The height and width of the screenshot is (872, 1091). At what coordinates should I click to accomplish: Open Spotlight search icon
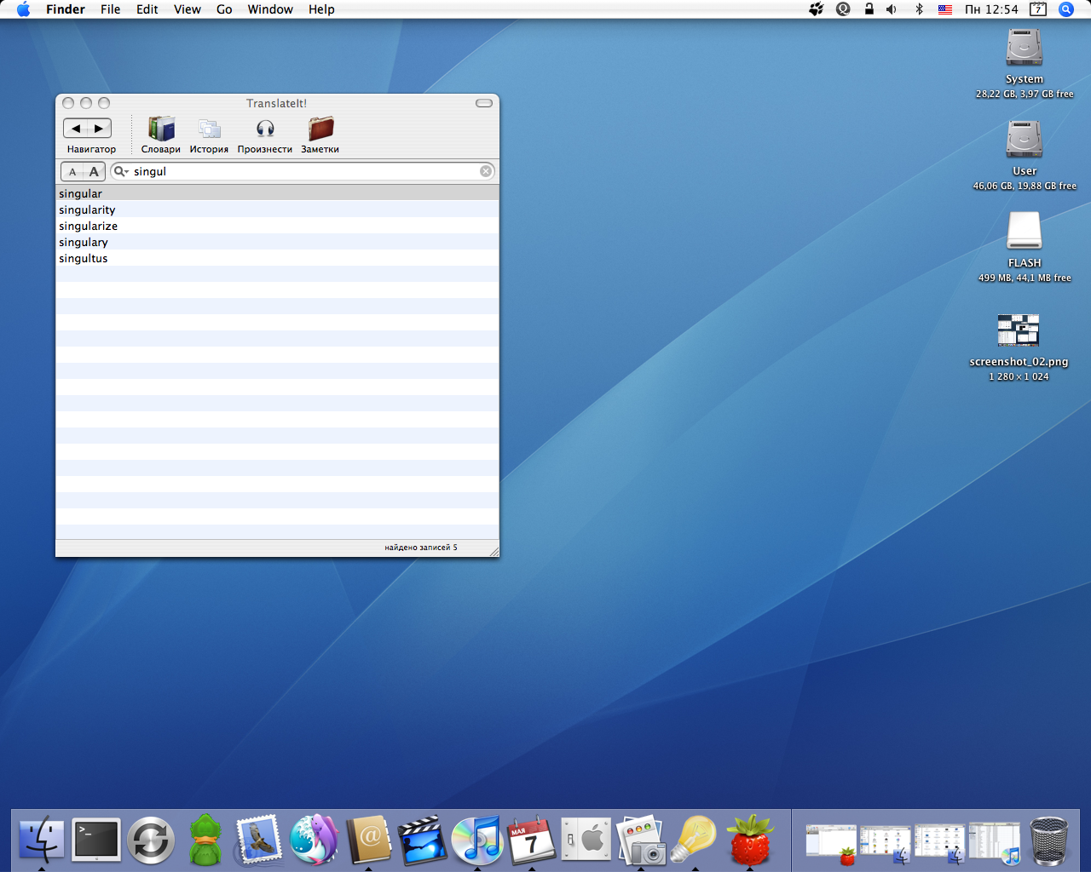[x=1066, y=9]
